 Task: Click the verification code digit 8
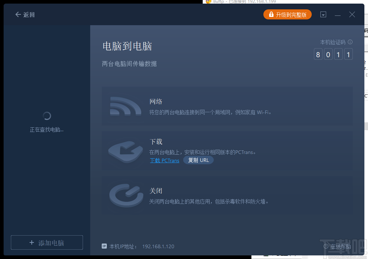(318, 54)
